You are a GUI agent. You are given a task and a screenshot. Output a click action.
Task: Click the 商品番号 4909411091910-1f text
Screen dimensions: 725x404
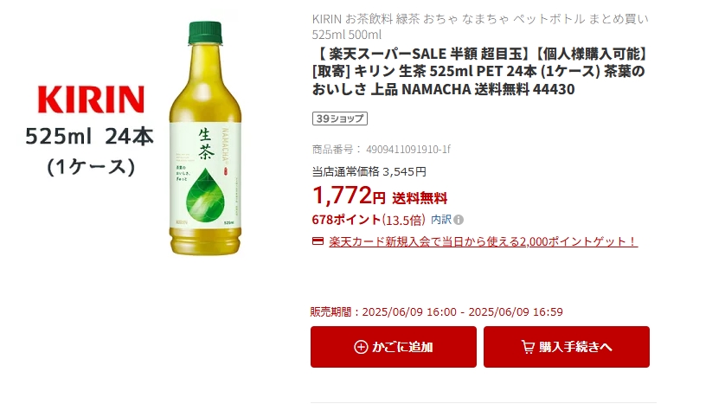(381, 150)
